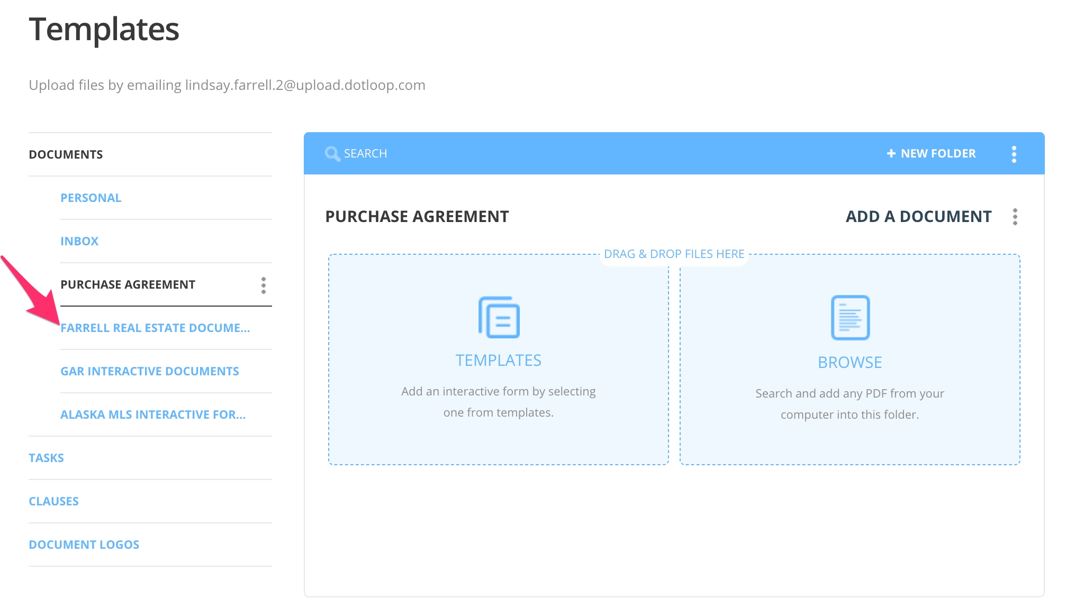Click 'Drag & Drop Files Here' label
1066x609 pixels.
[674, 254]
